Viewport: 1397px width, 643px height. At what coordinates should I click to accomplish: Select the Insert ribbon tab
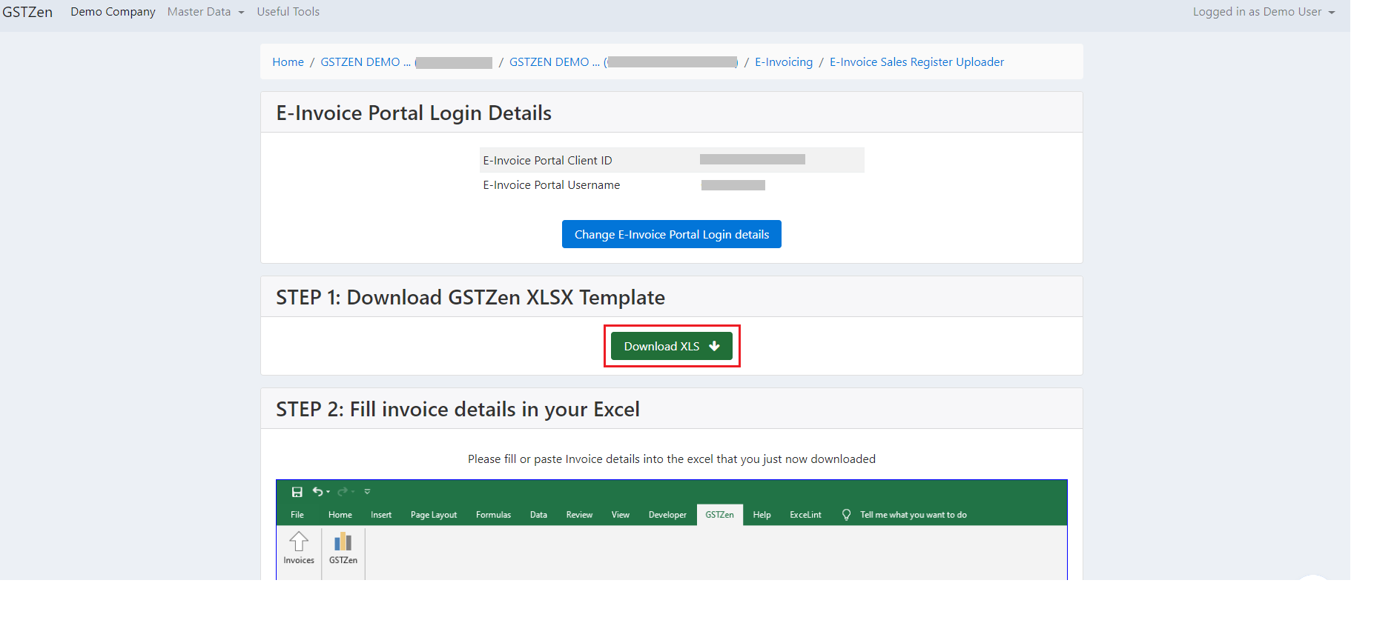coord(381,515)
